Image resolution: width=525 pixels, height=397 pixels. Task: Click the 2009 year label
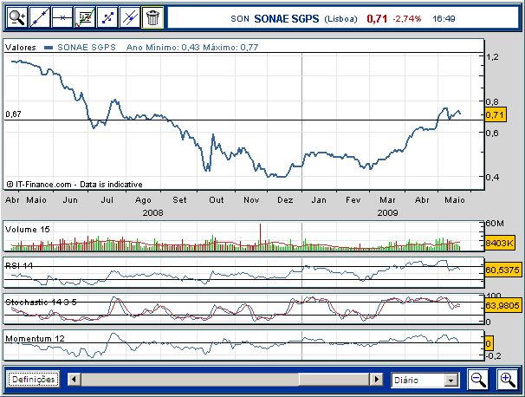pos(387,212)
